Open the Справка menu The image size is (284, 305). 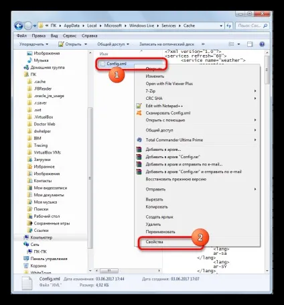click(x=90, y=36)
